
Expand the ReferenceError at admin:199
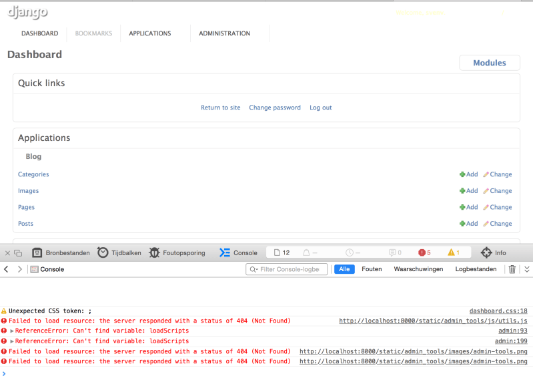[x=12, y=341]
